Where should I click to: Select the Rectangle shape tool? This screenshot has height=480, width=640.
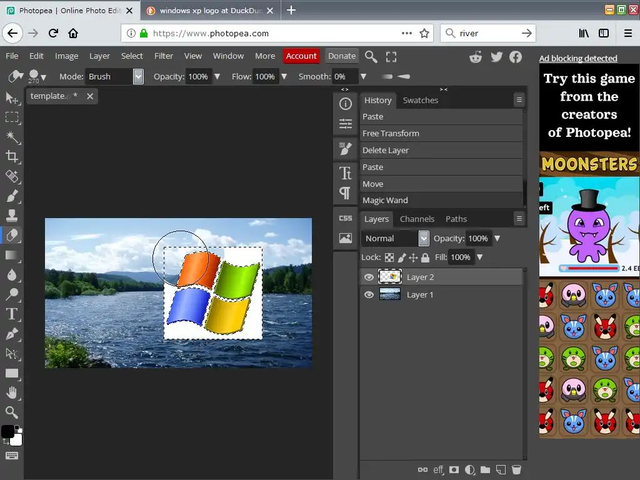[11, 373]
